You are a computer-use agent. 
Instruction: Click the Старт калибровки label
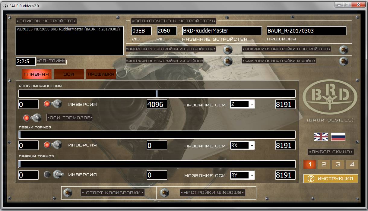tap(113, 193)
